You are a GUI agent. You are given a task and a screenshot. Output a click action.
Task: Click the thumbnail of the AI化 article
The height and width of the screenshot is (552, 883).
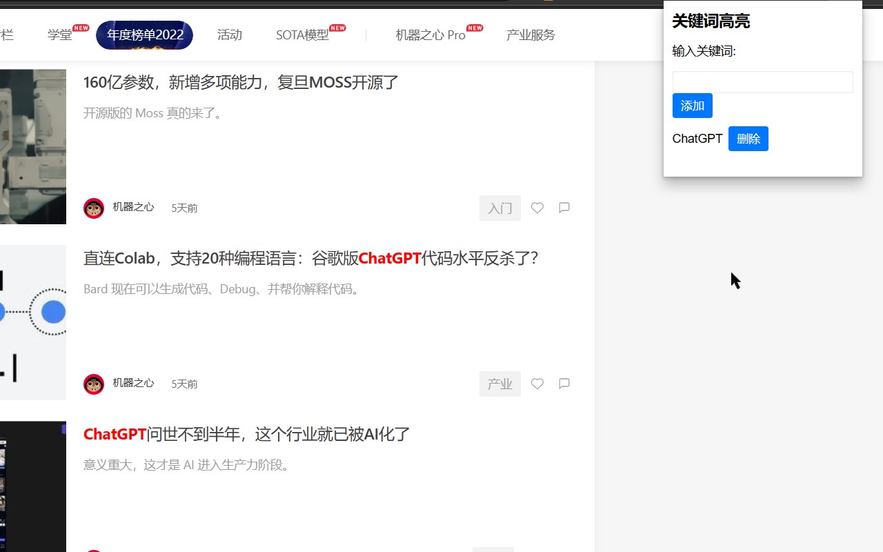click(33, 486)
